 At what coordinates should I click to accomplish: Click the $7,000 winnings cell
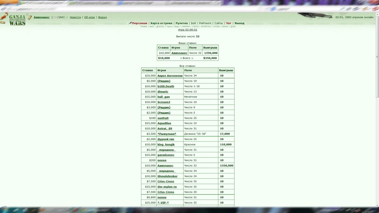pos(226,134)
